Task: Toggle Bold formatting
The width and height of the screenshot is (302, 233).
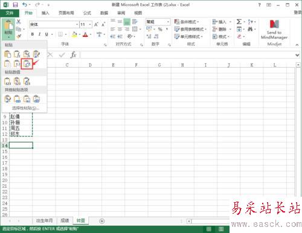Action: pyautogui.click(x=33, y=34)
